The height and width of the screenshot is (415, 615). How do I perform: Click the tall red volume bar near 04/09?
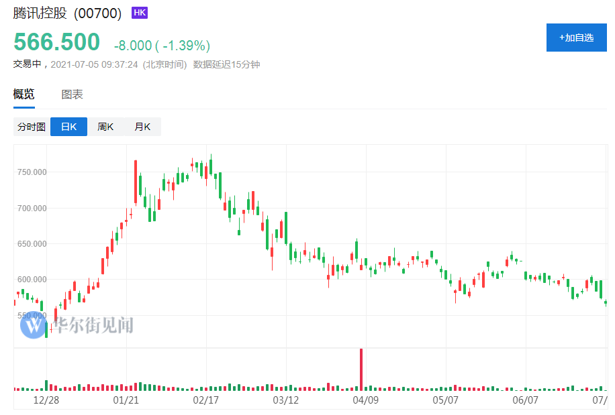click(x=361, y=369)
